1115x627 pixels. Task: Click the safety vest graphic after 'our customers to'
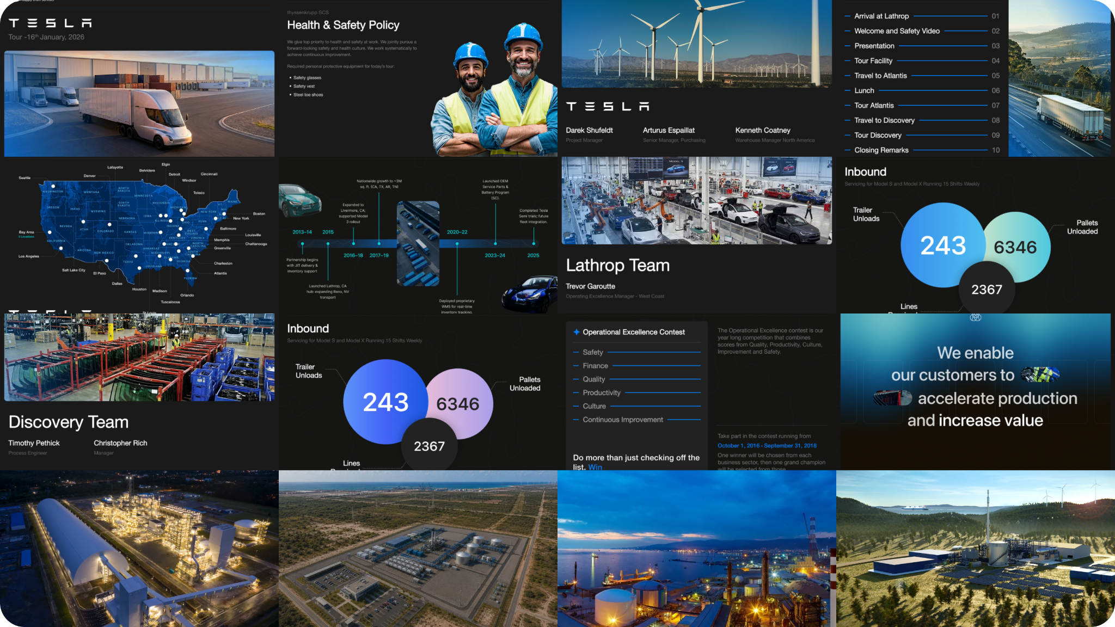[1040, 374]
